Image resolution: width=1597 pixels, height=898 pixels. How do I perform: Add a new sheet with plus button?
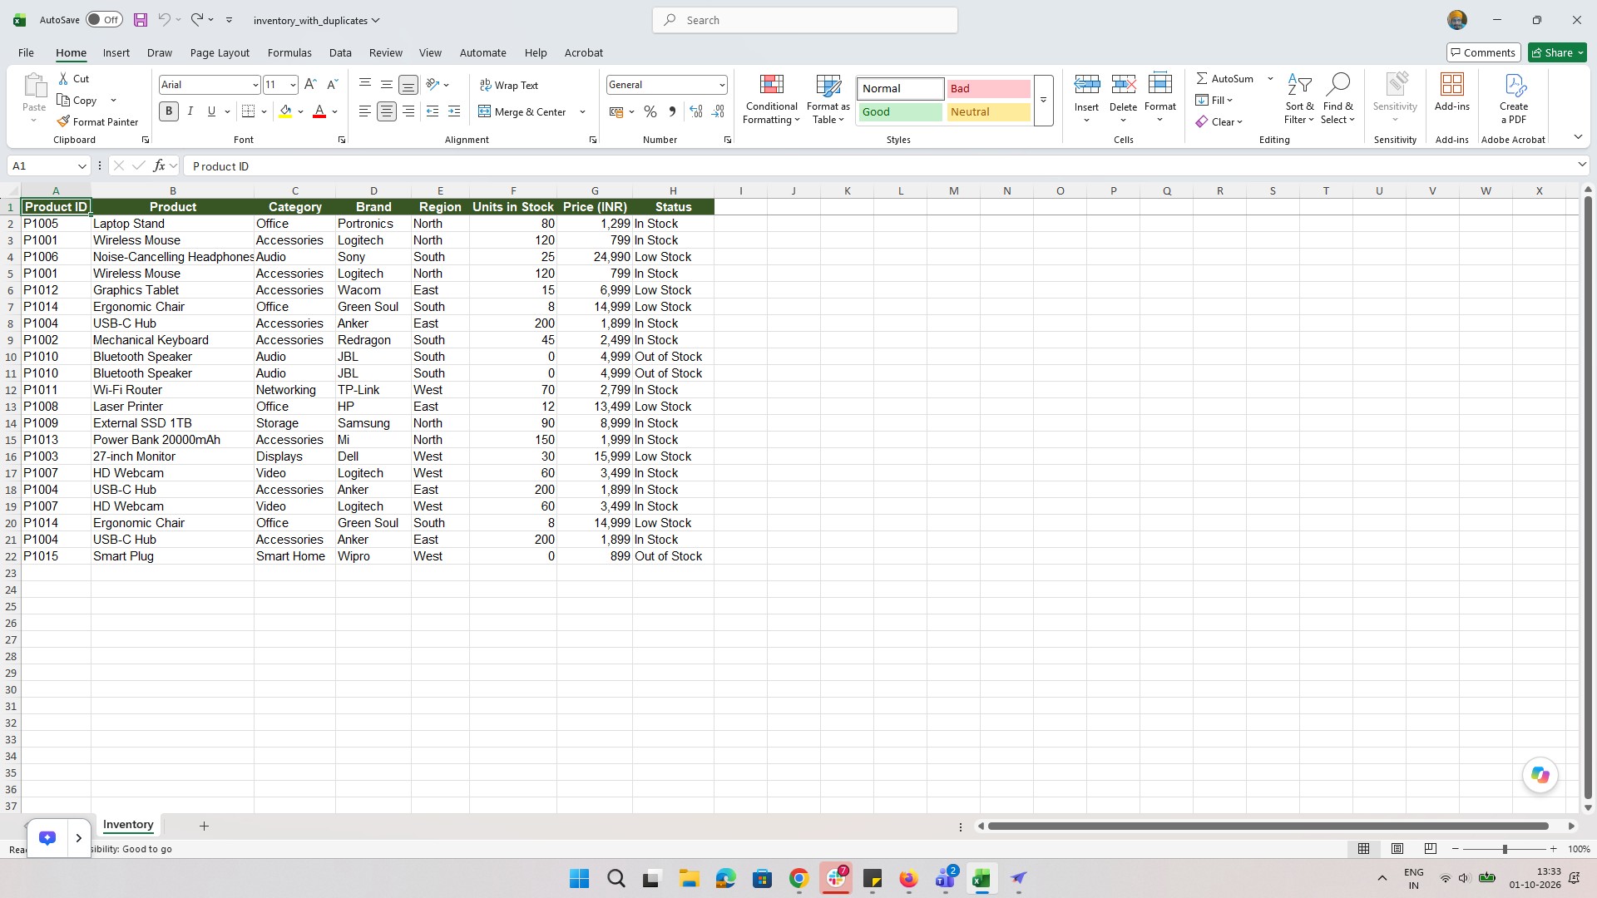204,826
